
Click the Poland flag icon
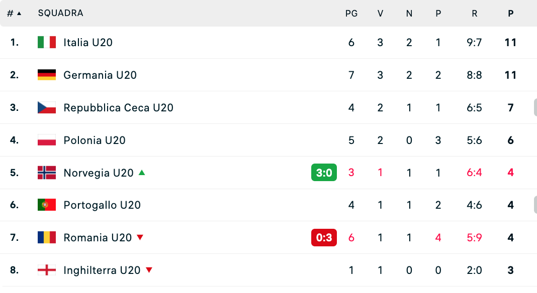(47, 140)
